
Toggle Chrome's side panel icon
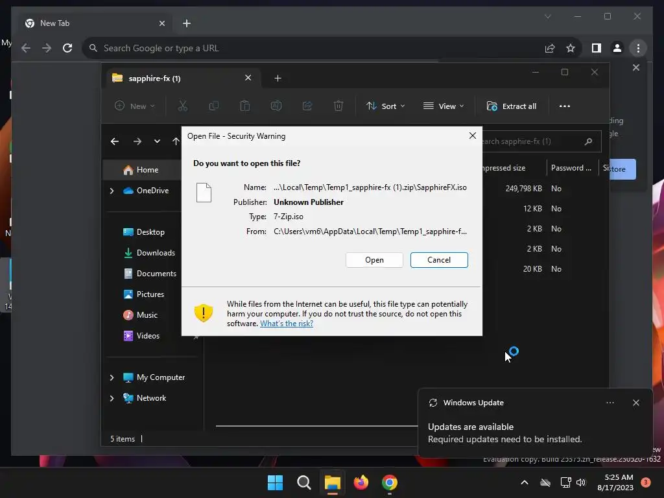(x=597, y=48)
